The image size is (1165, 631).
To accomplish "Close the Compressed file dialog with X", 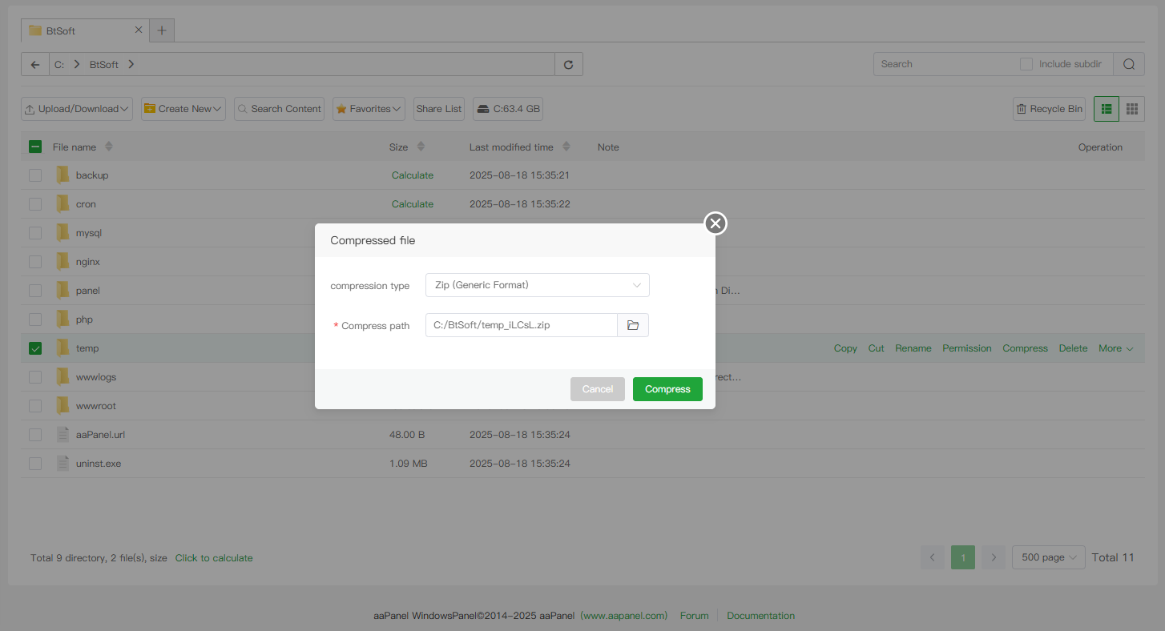I will tap(716, 223).
